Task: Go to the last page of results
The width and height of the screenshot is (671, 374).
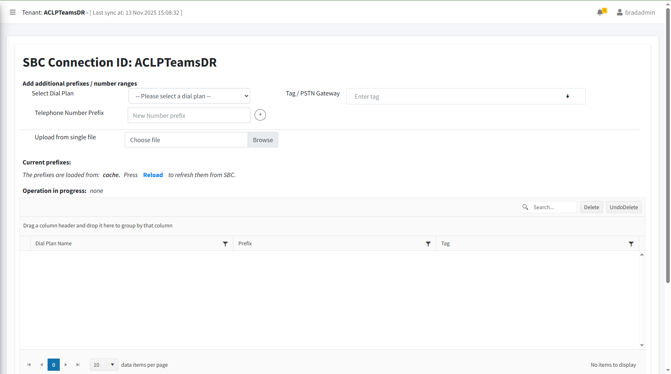Action: 78,365
